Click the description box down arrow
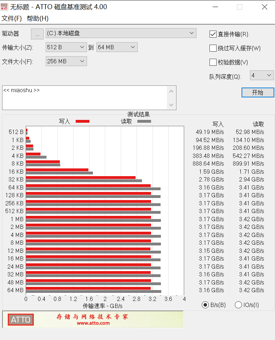Image resolution: width=275 pixels, height=340 pixels. (171, 105)
